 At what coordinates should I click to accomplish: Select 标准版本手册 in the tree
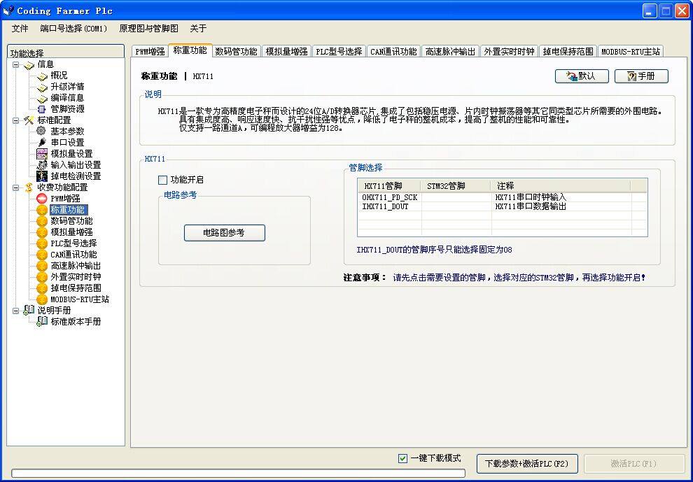click(x=76, y=322)
